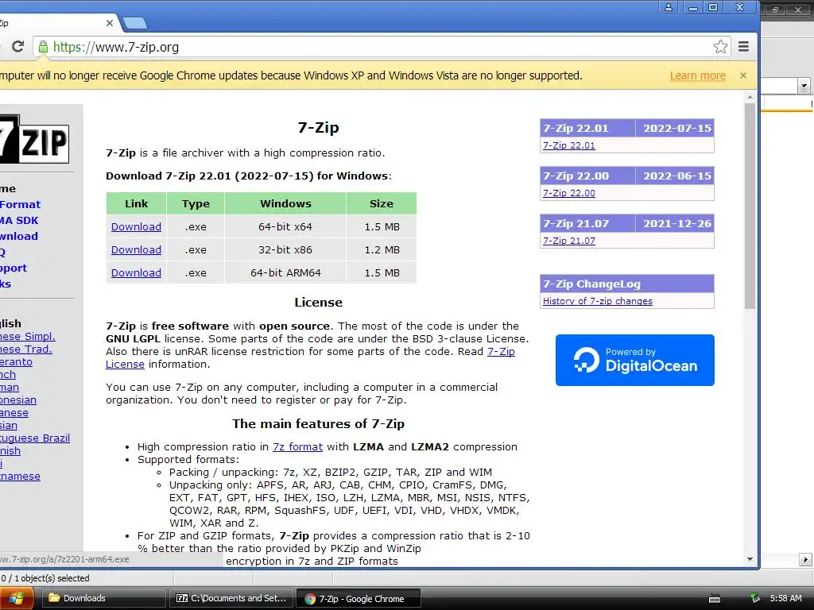The image size is (814, 610).
Task: Bookmark this page with the star icon
Action: tap(720, 47)
